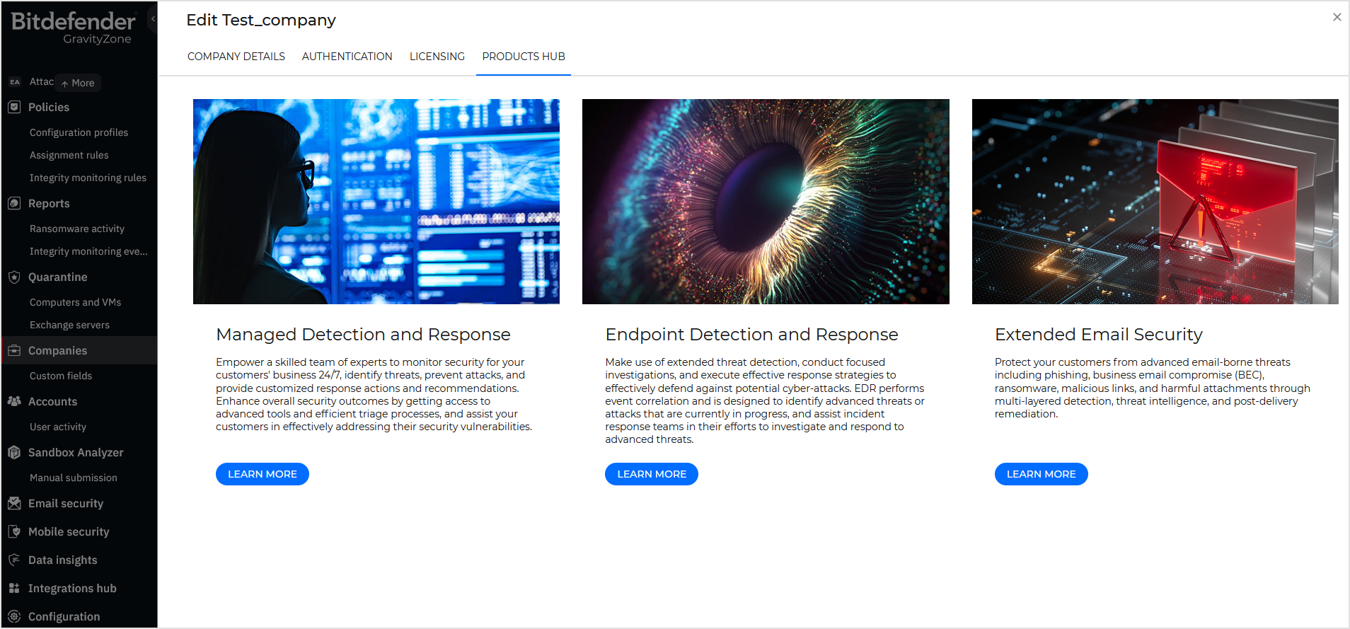1350x629 pixels.
Task: Close the Edit Test_company dialog
Action: [x=1337, y=17]
